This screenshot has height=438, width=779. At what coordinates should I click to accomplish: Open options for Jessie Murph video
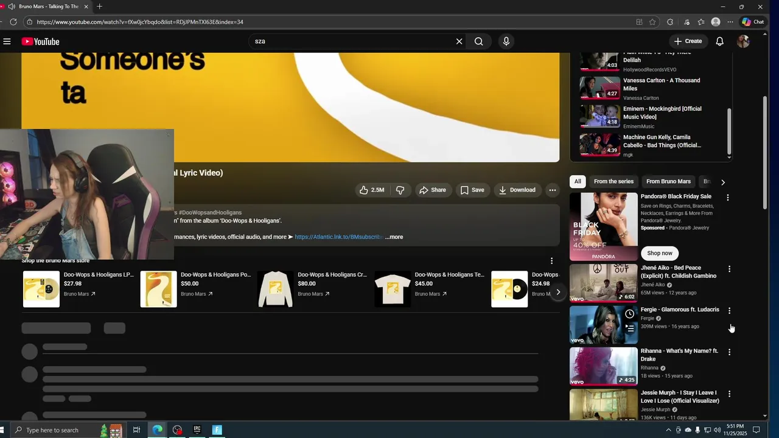(729, 394)
